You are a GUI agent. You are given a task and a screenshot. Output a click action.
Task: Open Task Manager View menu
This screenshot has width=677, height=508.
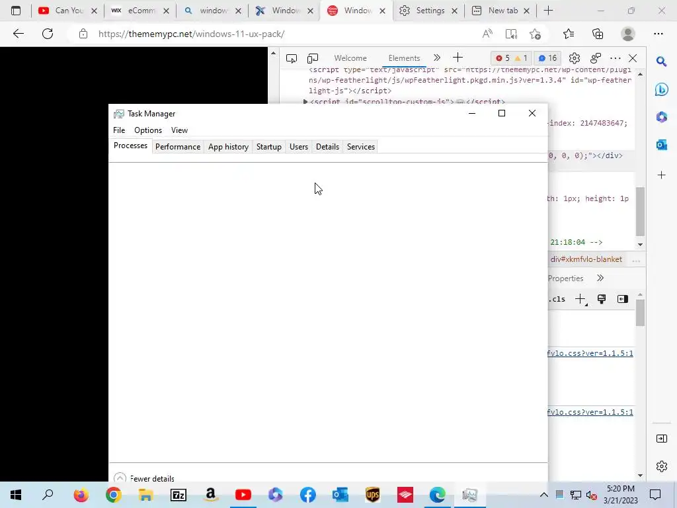click(179, 130)
